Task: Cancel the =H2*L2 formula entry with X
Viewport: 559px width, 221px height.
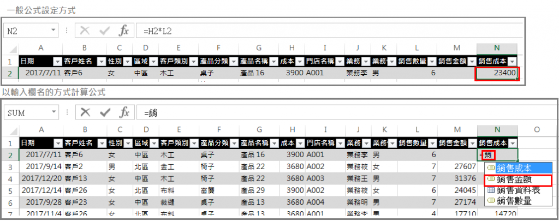Action: [x=85, y=31]
